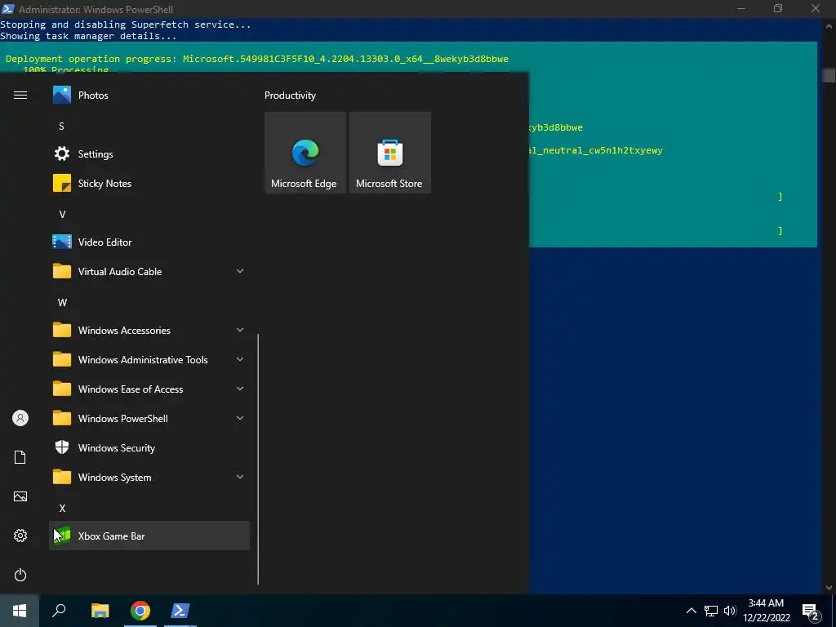Open taskbar Search icon
Viewport: 836px width, 627px height.
(x=59, y=611)
